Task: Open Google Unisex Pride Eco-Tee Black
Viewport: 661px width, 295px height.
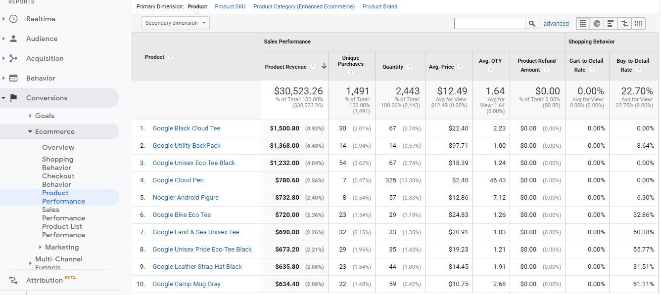Action: 202,250
